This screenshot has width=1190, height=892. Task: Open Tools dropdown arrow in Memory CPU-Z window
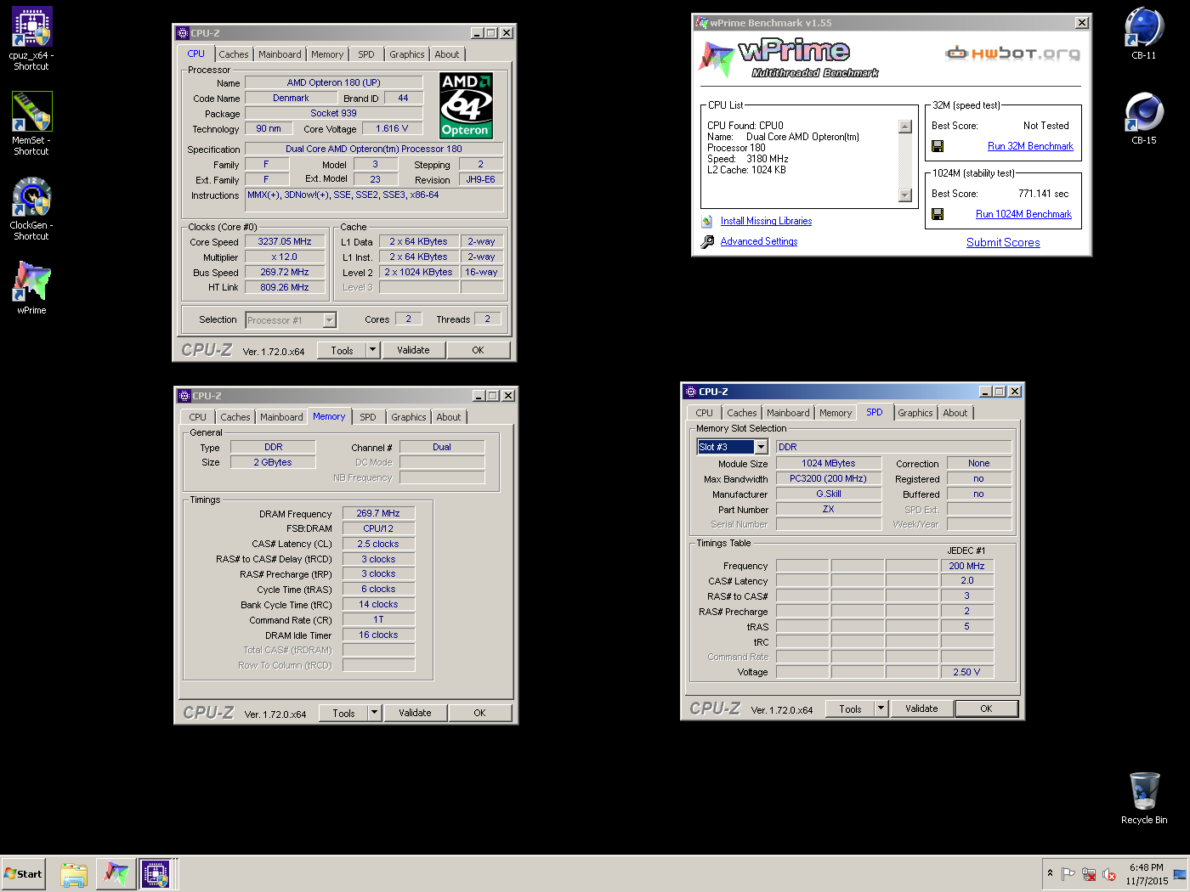[374, 713]
